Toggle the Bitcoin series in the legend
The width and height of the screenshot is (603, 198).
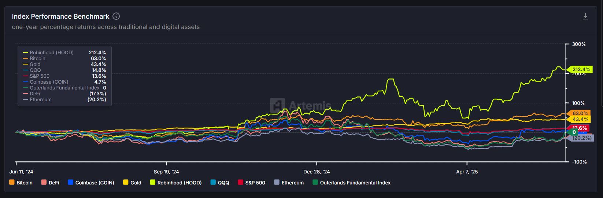pyautogui.click(x=21, y=183)
